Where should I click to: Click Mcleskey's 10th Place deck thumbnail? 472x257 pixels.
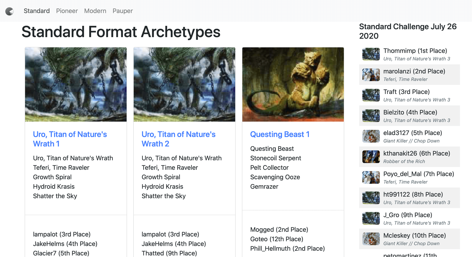coord(371,239)
